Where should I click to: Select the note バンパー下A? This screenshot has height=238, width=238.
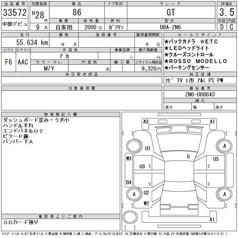click(18, 142)
